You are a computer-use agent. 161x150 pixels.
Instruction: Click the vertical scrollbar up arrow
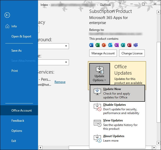click(x=158, y=12)
